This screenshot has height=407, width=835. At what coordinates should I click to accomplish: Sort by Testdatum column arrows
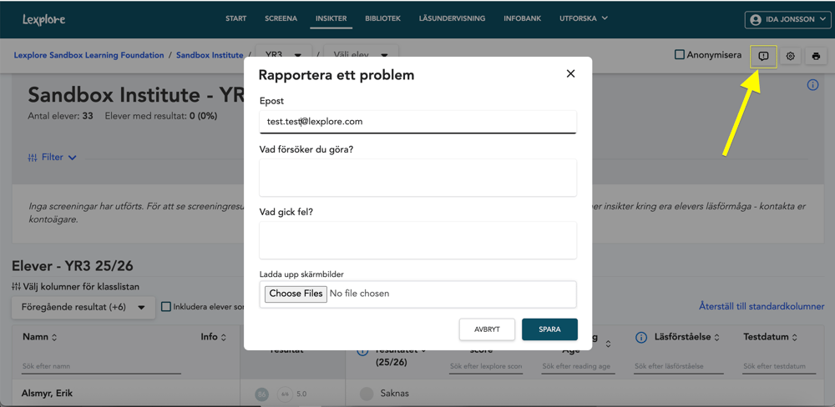pyautogui.click(x=794, y=338)
